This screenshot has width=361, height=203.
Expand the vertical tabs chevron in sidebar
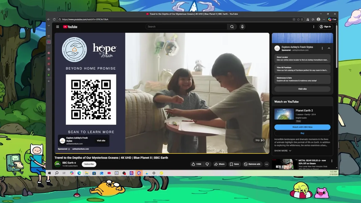pos(49,26)
